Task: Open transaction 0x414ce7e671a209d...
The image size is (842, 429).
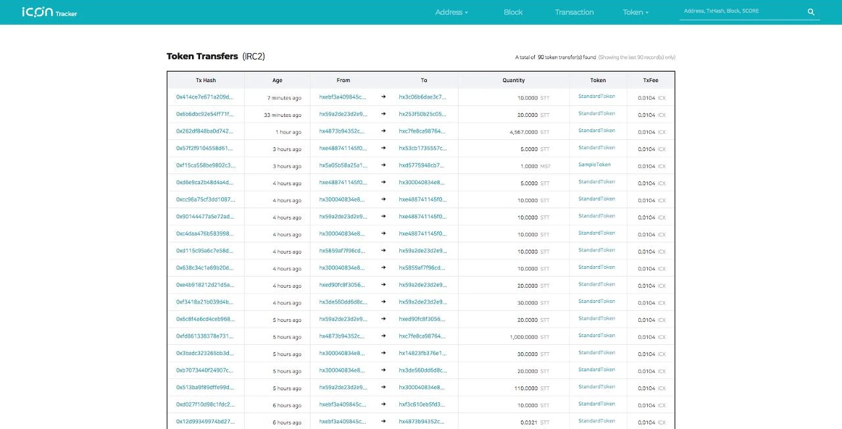Action: [x=205, y=97]
